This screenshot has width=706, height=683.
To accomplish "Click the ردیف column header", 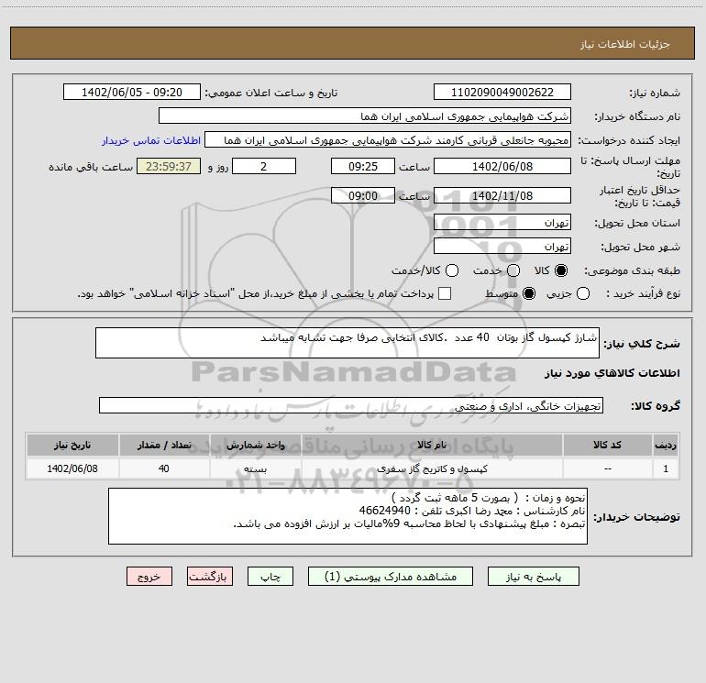I will tap(666, 445).
